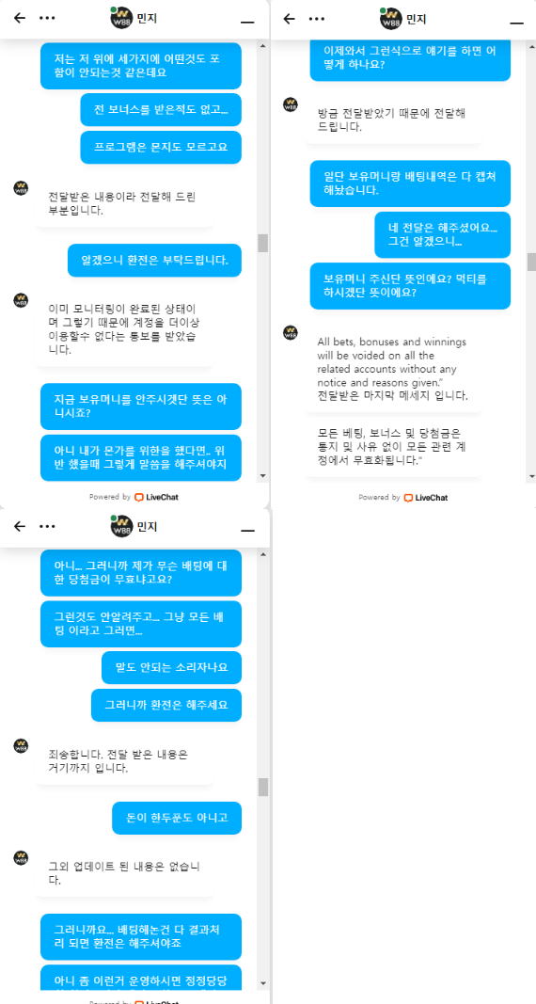Viewport: 536px width, 1004px height.
Task: Click the scroll down arrow in top-left chat
Action: [263, 476]
